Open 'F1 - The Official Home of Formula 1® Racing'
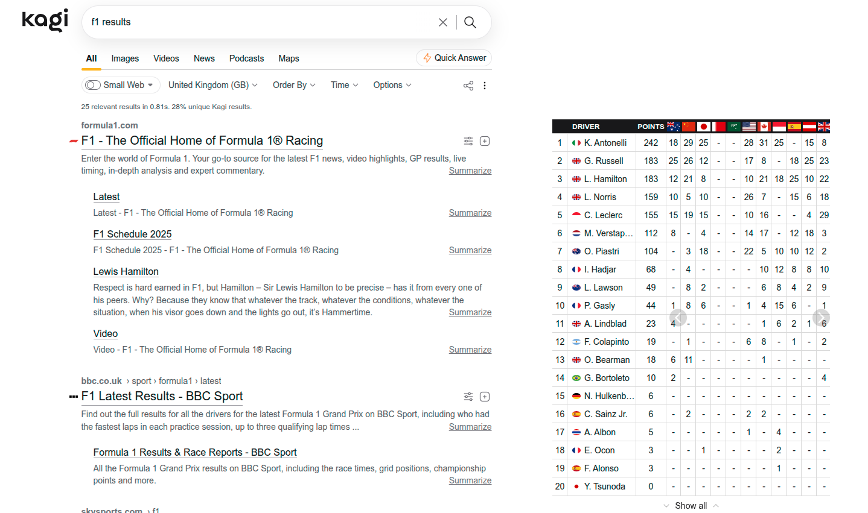 point(202,140)
